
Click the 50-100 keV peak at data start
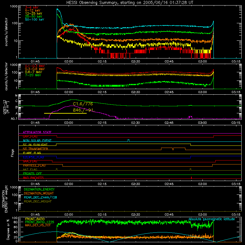pyautogui.click(x=58, y=9)
